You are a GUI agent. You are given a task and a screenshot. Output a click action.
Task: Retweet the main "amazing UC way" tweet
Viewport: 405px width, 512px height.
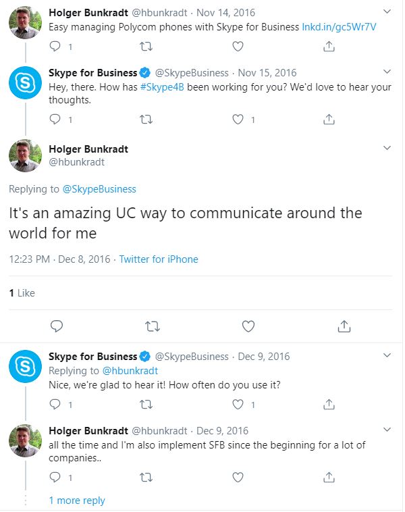click(x=153, y=326)
